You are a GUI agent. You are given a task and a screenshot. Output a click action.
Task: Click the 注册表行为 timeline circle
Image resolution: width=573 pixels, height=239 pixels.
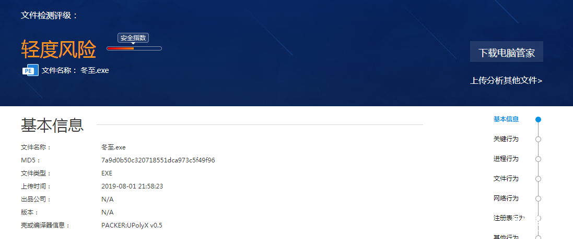(538, 218)
